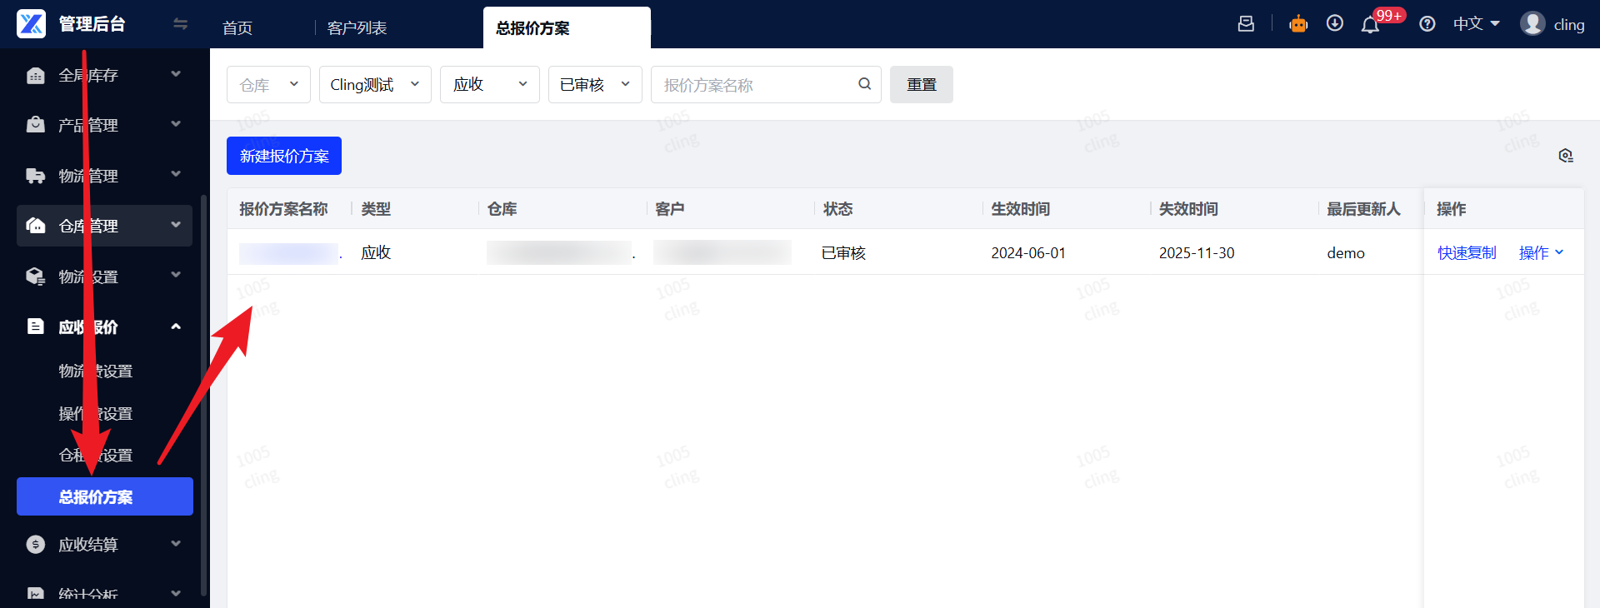The height and width of the screenshot is (608, 1600).
Task: Expand the 产品管理 menu chevron
Action: point(176,124)
